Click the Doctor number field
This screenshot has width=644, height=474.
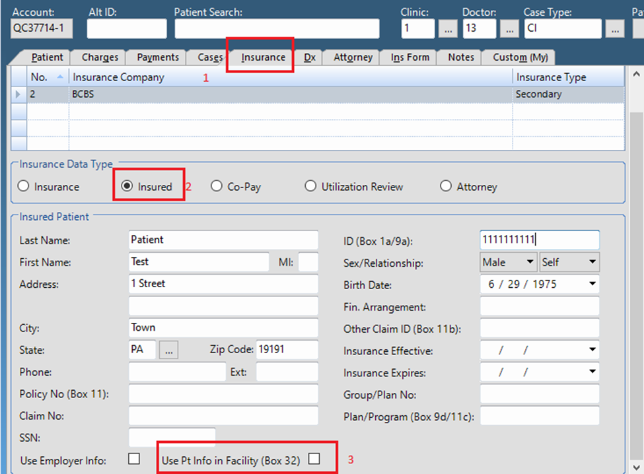tap(480, 28)
